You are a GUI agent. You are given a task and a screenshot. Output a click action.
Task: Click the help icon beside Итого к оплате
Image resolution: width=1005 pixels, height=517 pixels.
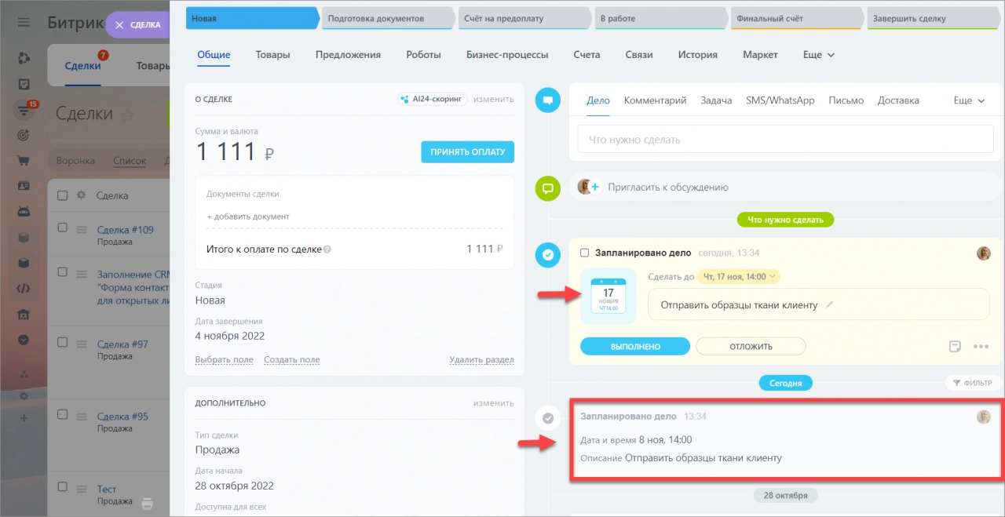point(327,249)
